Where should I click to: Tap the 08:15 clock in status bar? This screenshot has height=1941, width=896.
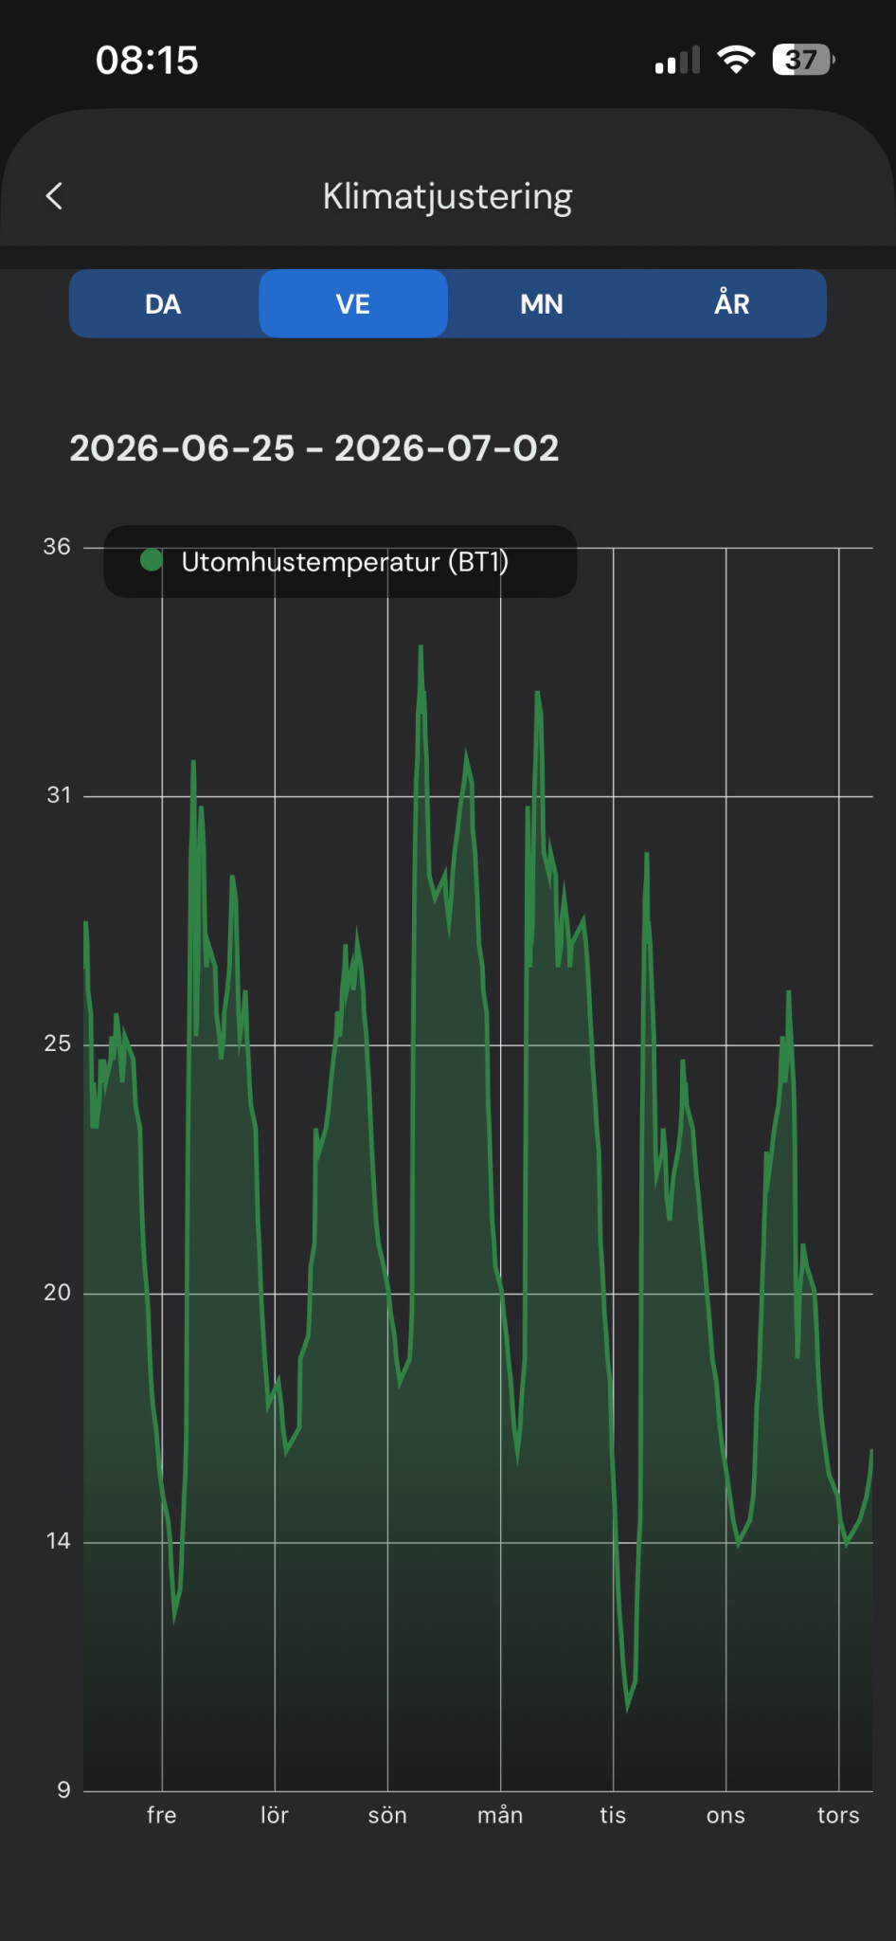click(147, 61)
